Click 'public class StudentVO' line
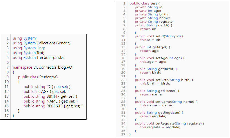 click(x=38, y=77)
